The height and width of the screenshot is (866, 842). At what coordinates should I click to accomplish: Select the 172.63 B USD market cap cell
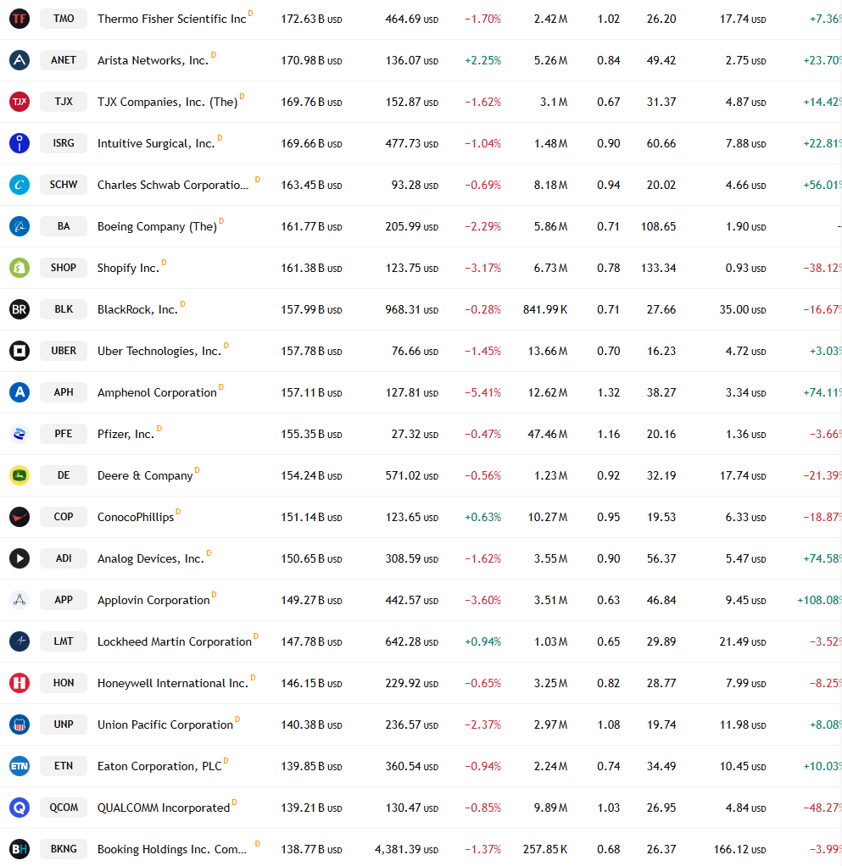(x=311, y=19)
